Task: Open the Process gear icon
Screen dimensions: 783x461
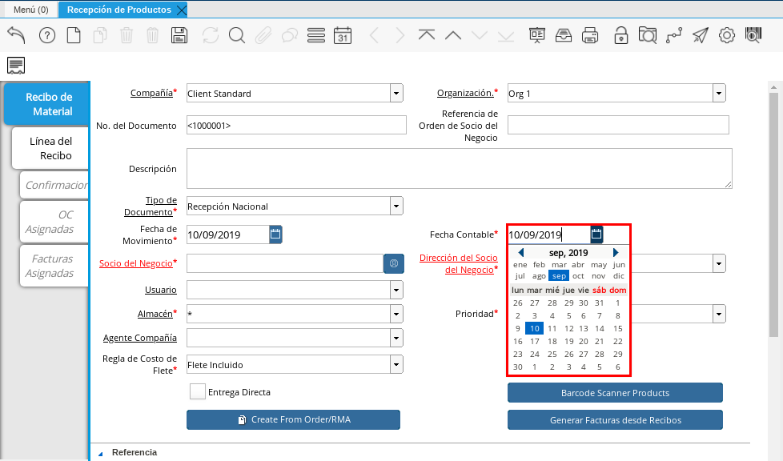Action: coord(727,35)
